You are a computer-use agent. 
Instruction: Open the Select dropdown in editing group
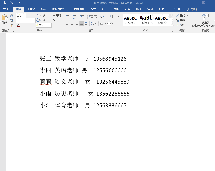181,25
